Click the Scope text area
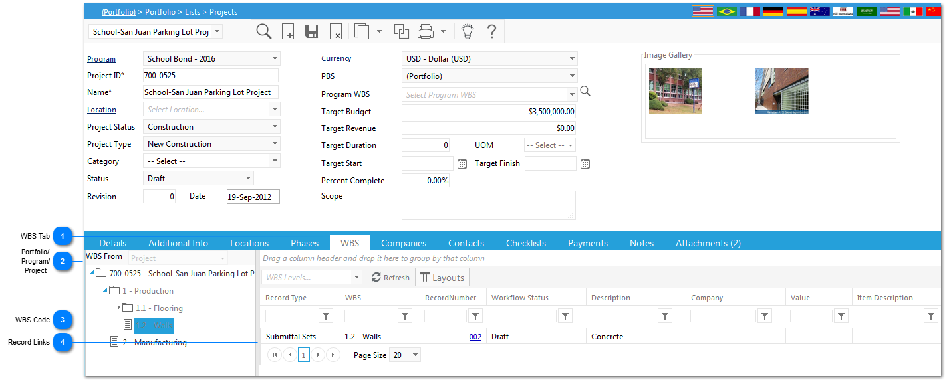The height and width of the screenshot is (382, 947). (x=489, y=205)
